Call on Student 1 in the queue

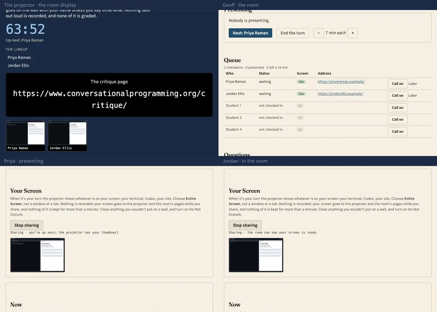pyautogui.click(x=397, y=108)
